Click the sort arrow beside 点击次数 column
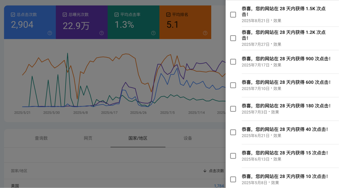 point(205,171)
